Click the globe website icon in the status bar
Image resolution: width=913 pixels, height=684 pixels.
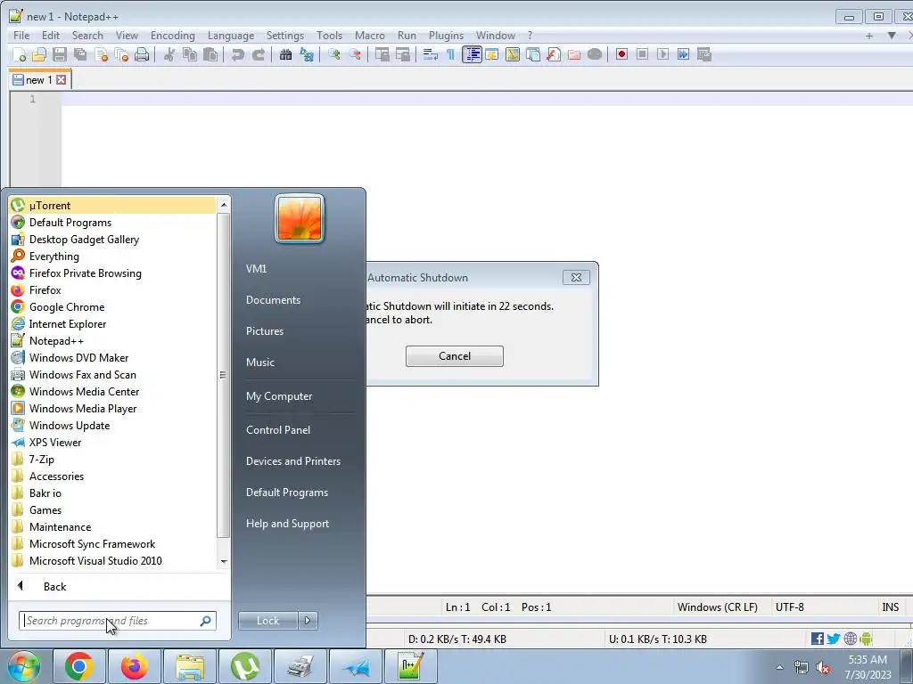[850, 639]
